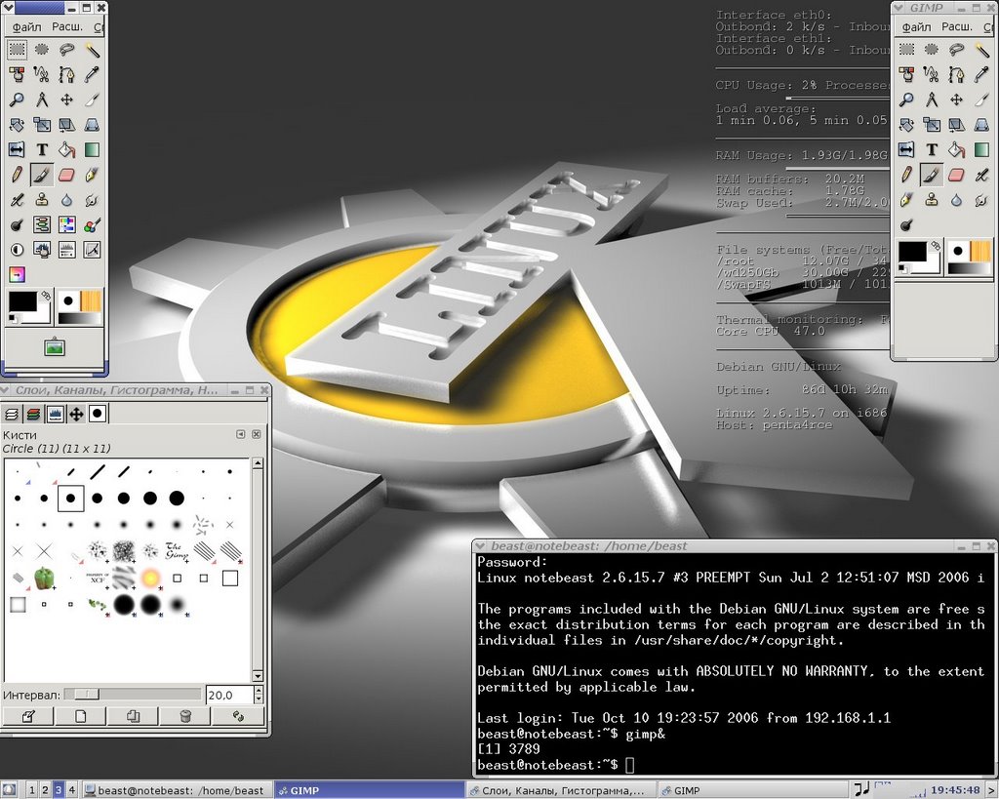Switch to Histogram tab in dock
Viewport: 999px width, 799px height.
[55, 415]
